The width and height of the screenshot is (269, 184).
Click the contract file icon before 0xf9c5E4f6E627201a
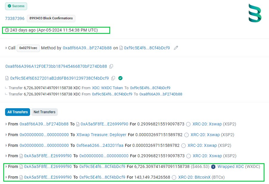[x=7, y=78]
